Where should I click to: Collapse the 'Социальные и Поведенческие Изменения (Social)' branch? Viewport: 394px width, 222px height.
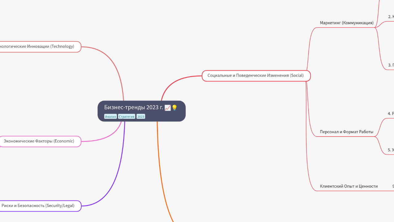310,76
